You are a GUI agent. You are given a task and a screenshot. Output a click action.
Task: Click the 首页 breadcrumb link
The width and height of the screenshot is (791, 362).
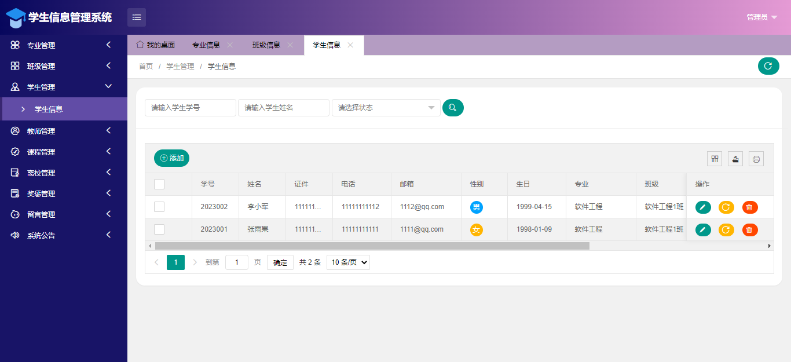point(146,67)
